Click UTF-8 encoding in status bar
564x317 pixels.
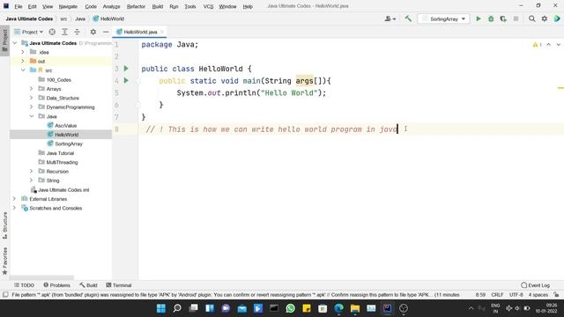(516, 295)
